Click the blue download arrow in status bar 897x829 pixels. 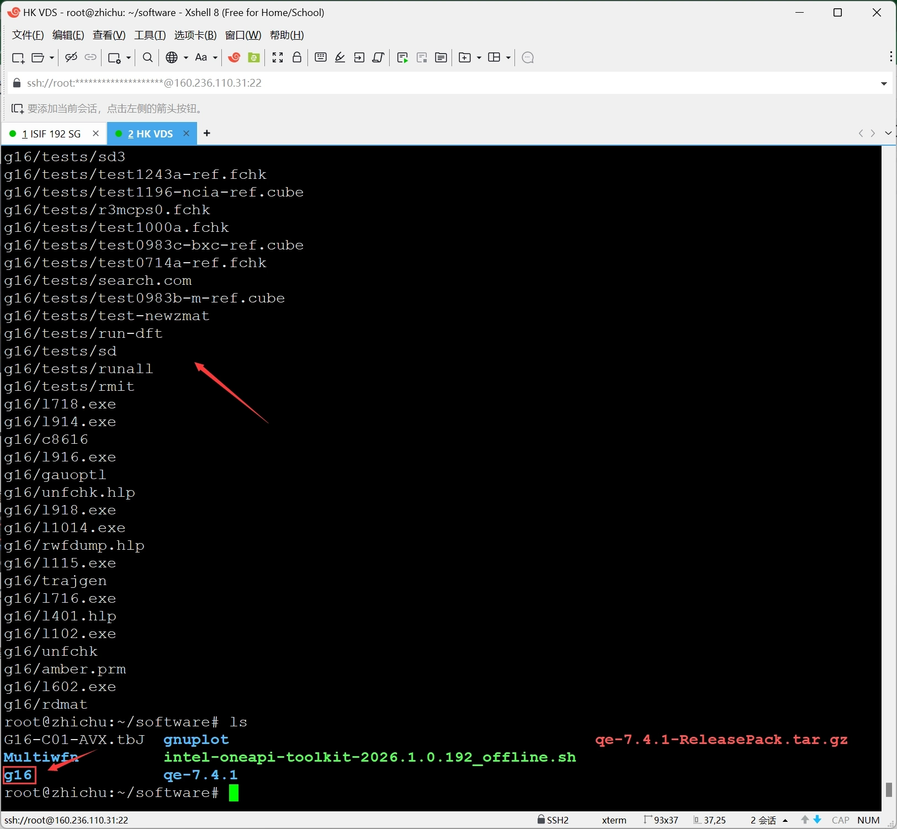(818, 820)
